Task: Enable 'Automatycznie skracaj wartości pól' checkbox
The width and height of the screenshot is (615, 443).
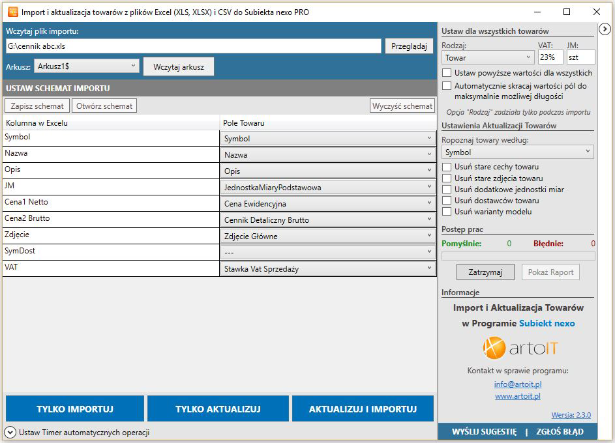Action: coord(447,86)
